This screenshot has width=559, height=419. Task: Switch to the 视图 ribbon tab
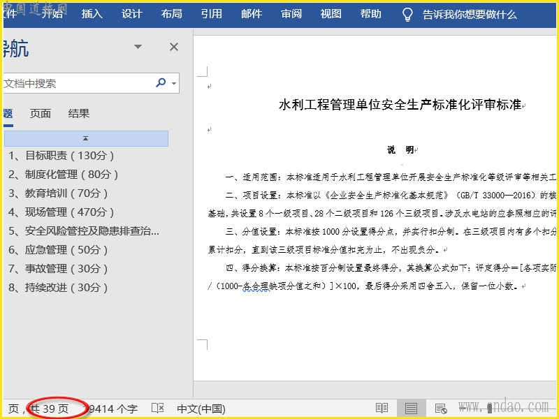pos(331,14)
